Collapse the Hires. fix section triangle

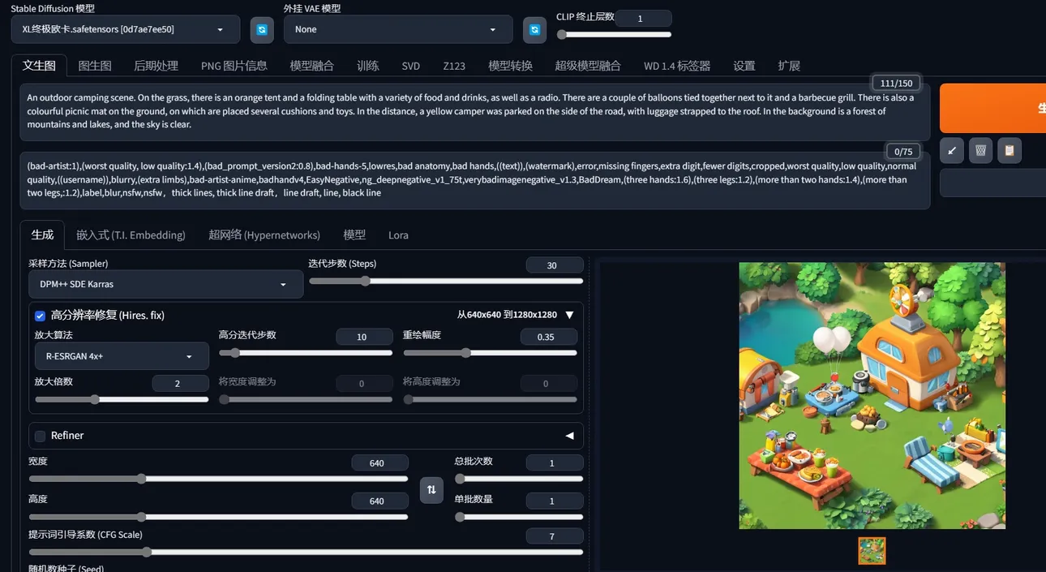[569, 315]
